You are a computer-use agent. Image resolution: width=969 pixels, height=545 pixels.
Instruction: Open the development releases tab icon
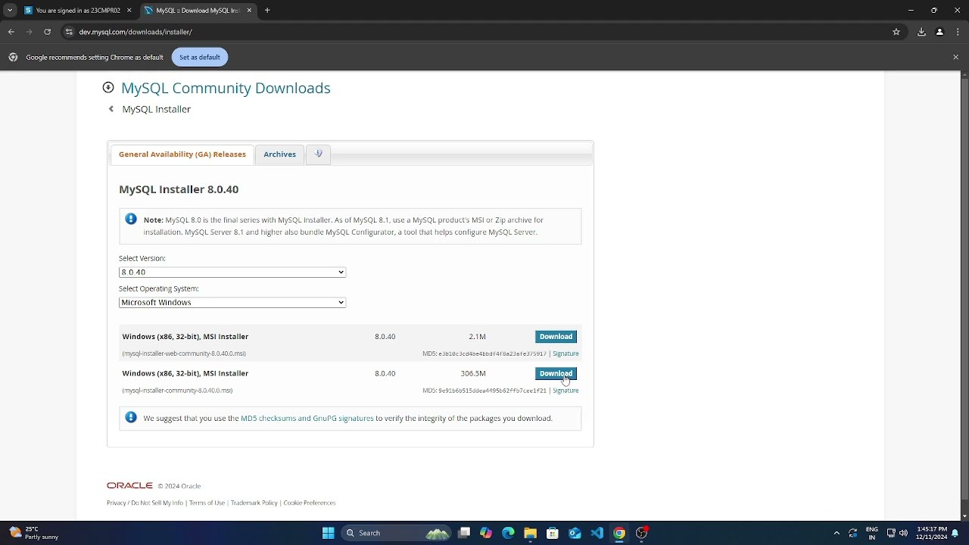click(318, 154)
